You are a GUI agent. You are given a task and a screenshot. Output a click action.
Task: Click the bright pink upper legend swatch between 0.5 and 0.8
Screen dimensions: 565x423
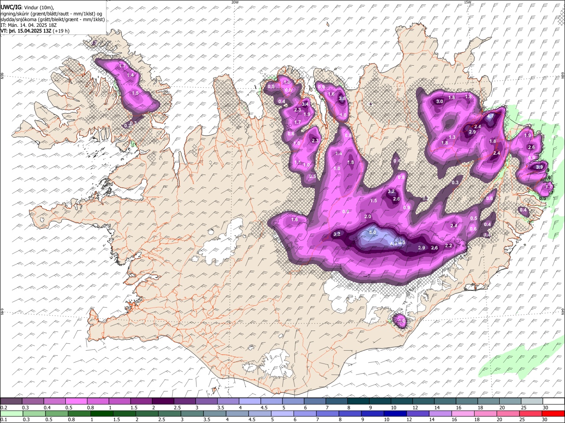pyautogui.click(x=76, y=401)
